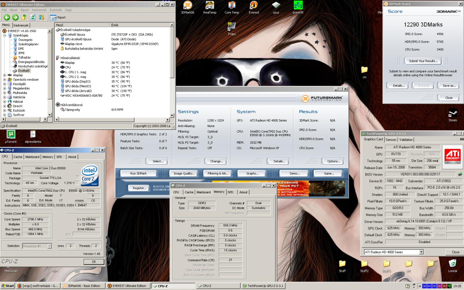Click EVEREST refresh toolbar icon
The width and height of the screenshot is (464, 290).
[33, 17]
